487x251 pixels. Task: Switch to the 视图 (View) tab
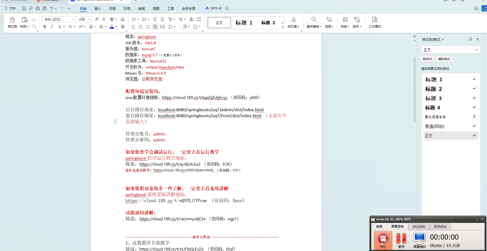coord(156,9)
